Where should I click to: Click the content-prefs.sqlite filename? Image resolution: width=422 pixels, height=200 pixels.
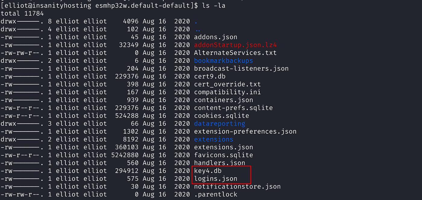point(233,108)
